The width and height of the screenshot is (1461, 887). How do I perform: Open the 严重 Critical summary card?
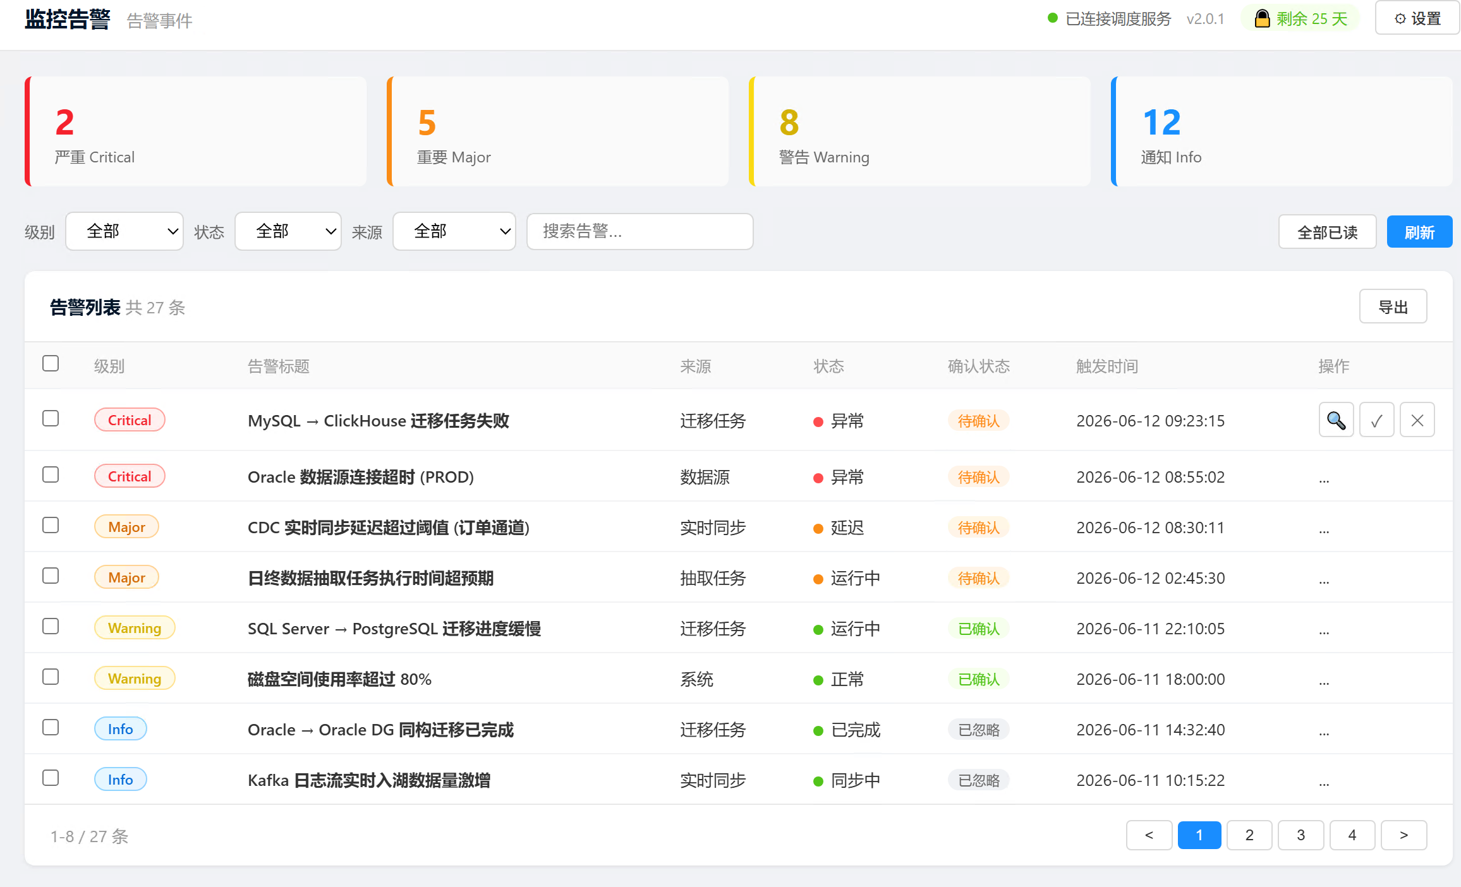(x=196, y=131)
